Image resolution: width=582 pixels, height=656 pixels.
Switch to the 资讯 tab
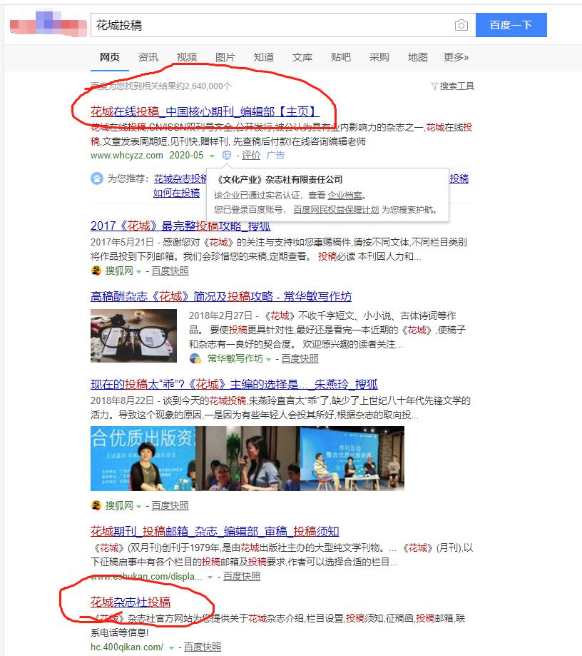pyautogui.click(x=148, y=57)
